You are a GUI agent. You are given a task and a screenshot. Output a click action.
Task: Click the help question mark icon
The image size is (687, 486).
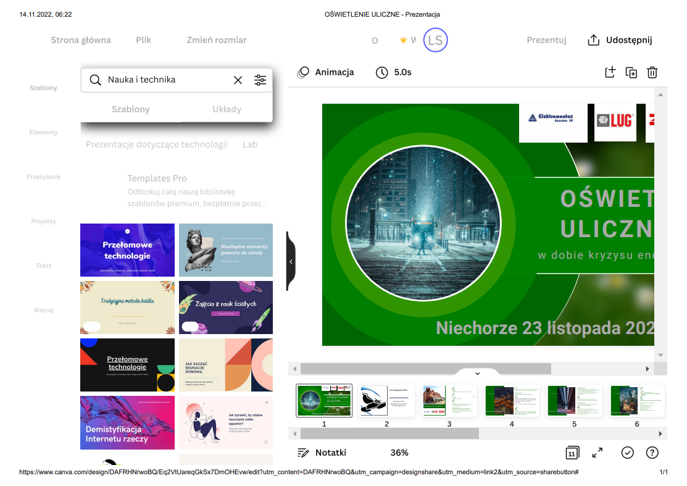[x=652, y=453]
